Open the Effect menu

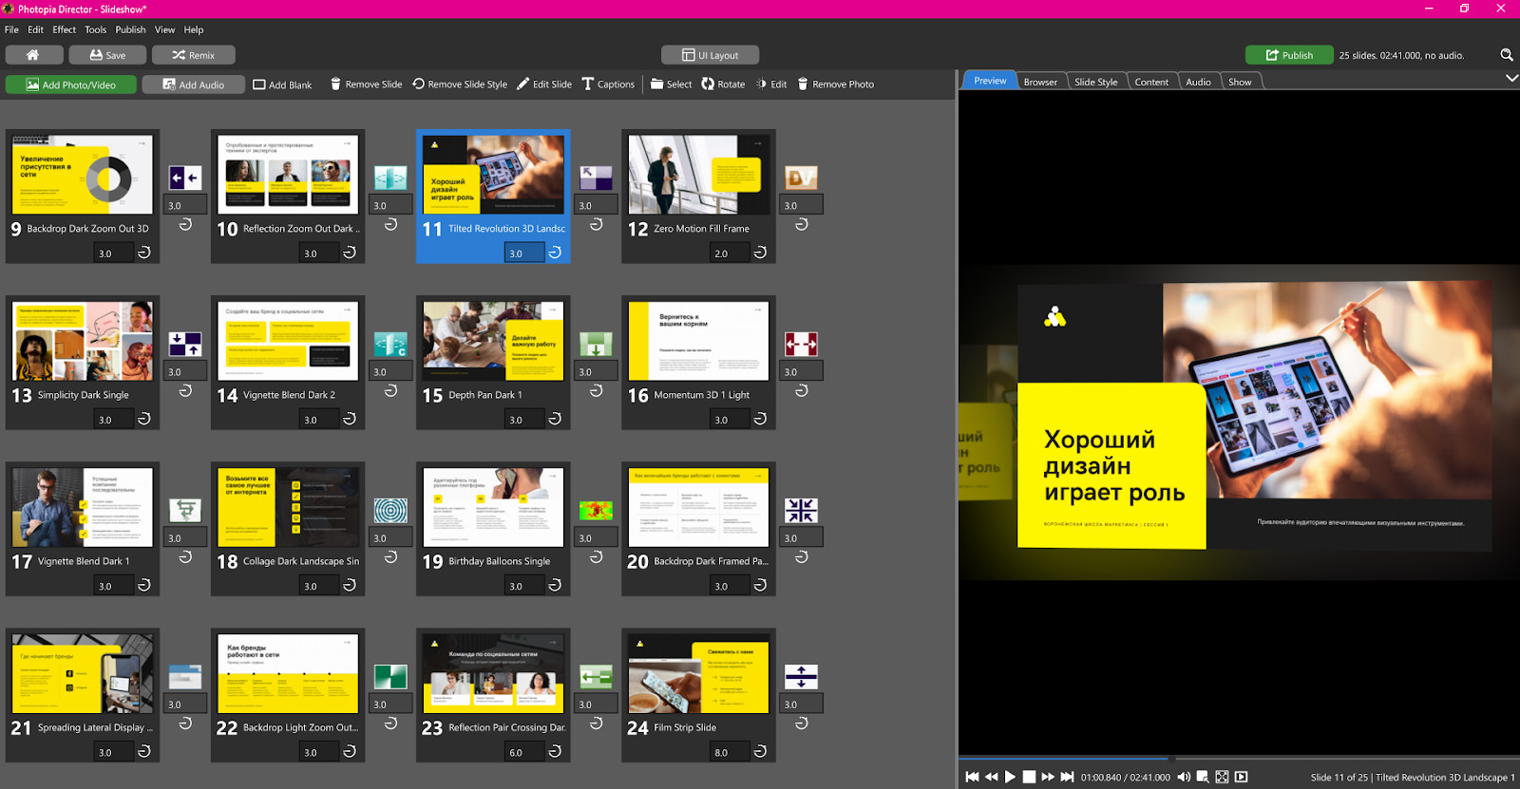pyautogui.click(x=64, y=29)
